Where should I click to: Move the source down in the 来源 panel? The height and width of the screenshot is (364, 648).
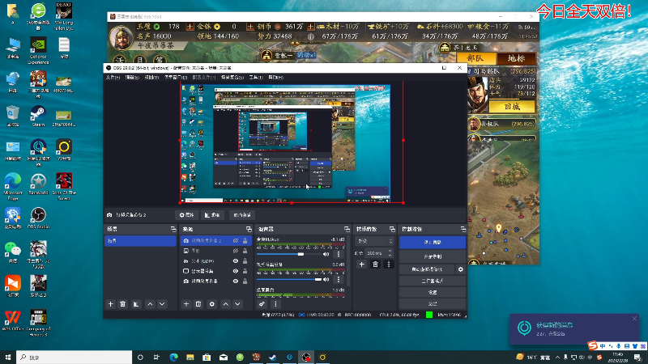[237, 304]
